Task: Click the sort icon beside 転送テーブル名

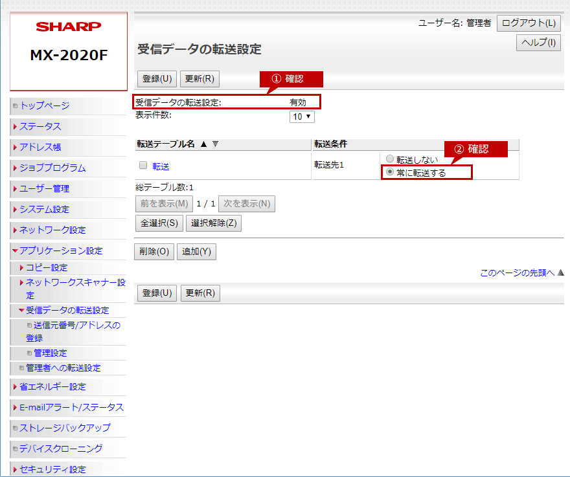Action: point(216,144)
